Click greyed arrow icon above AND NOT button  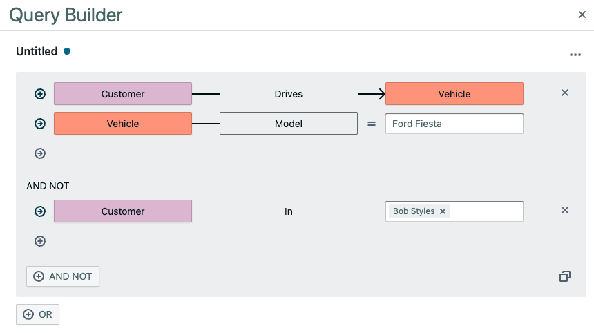click(x=40, y=241)
